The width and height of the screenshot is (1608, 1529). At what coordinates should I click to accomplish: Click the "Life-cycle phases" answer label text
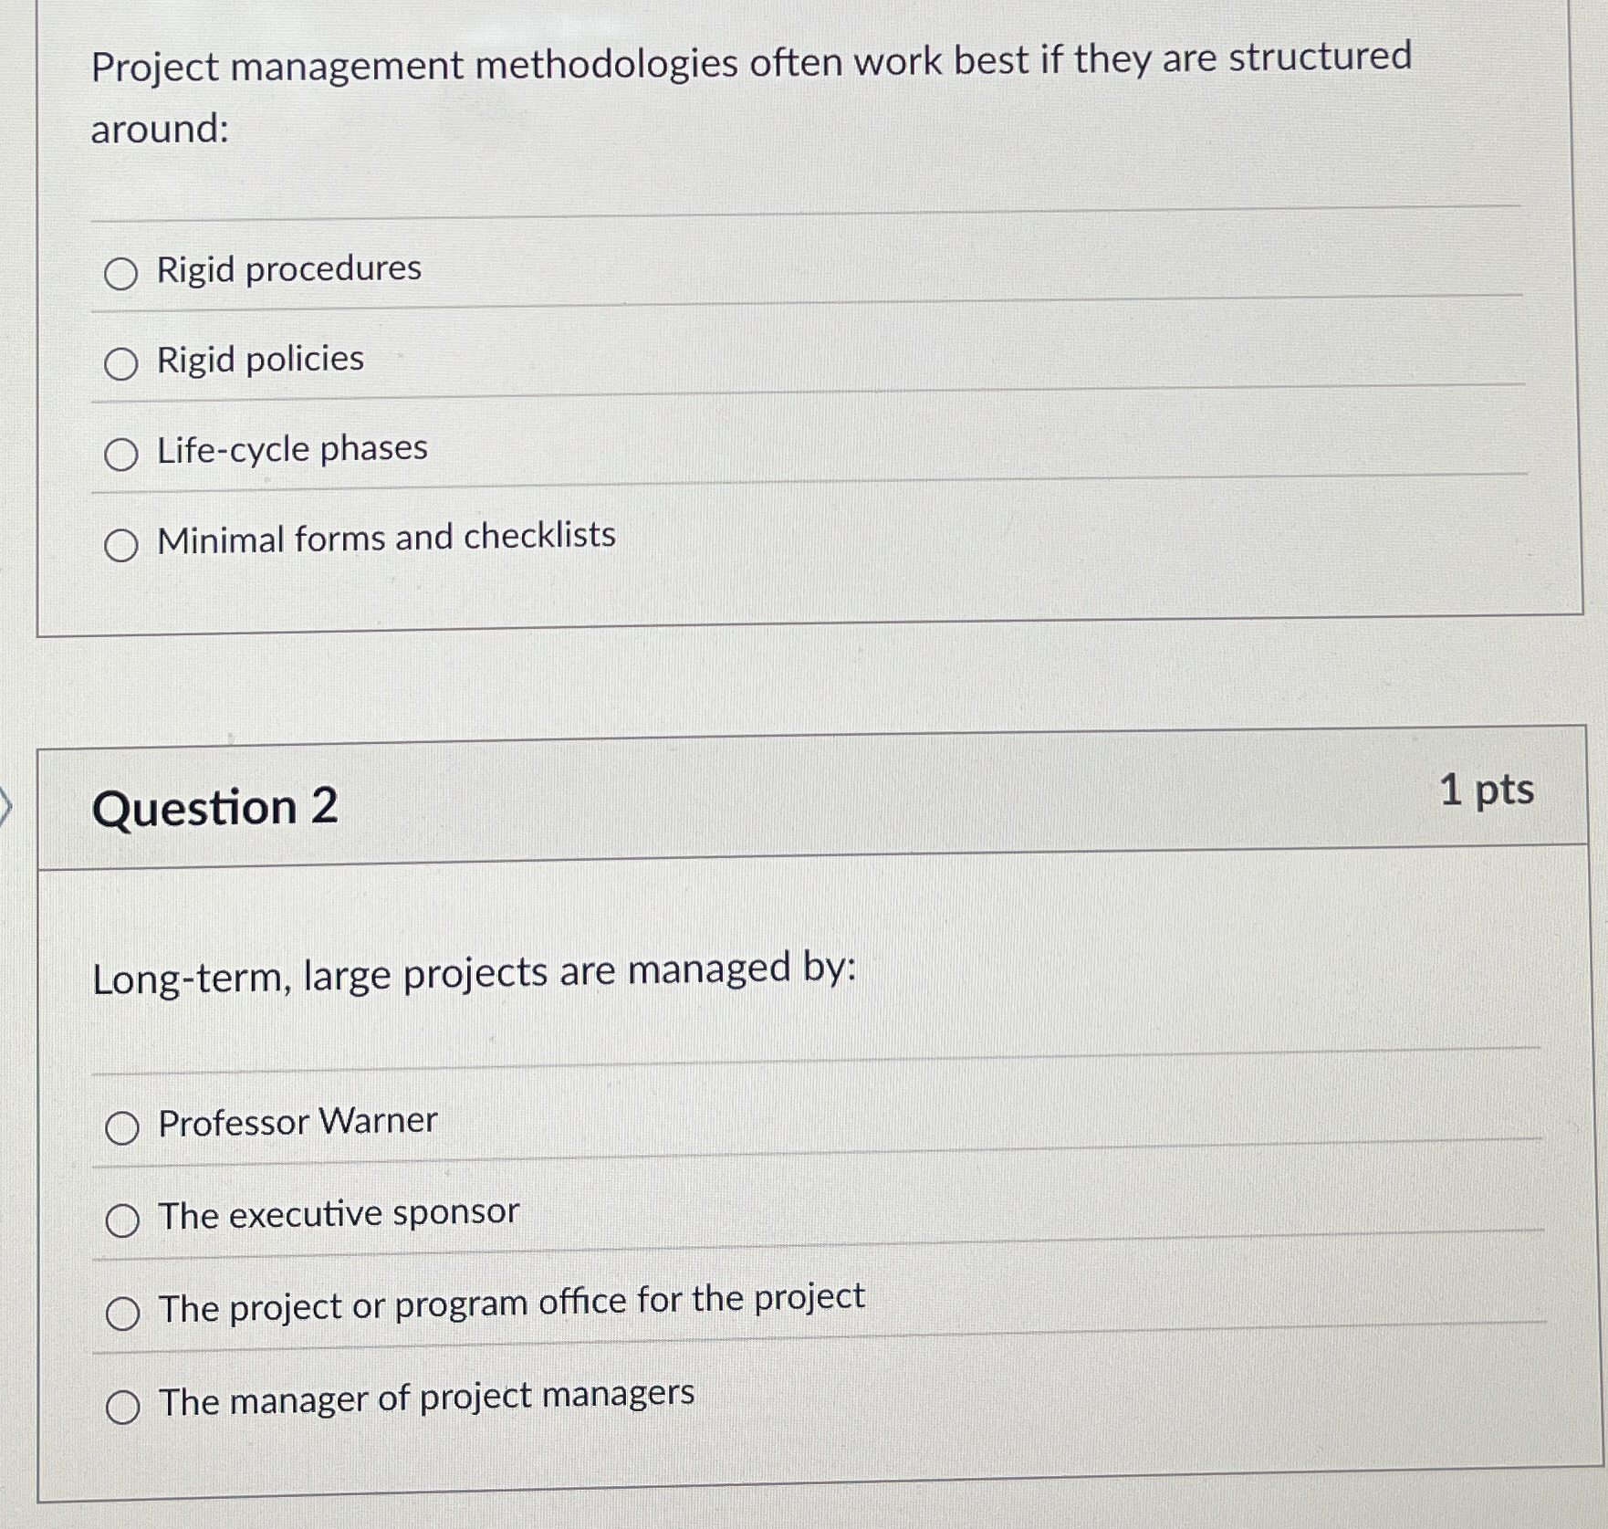(x=290, y=449)
